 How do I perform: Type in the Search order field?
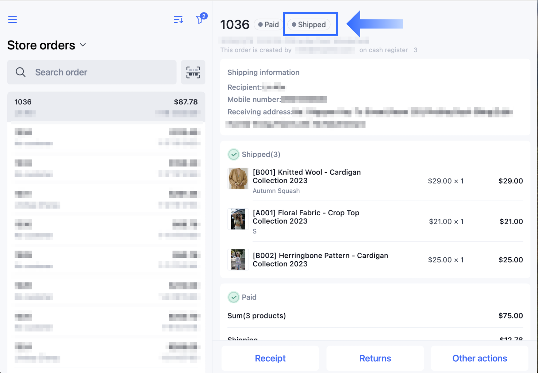[101, 73]
